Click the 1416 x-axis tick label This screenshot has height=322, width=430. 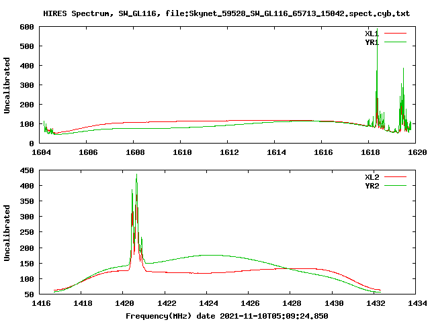click(41, 303)
